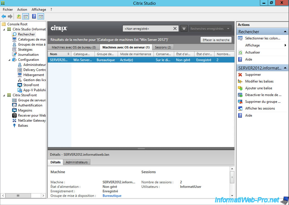Image resolution: width=289 pixels, height=205 pixels.
Task: Click the Catalogues de machines tree icon
Action: (x=14, y=39)
